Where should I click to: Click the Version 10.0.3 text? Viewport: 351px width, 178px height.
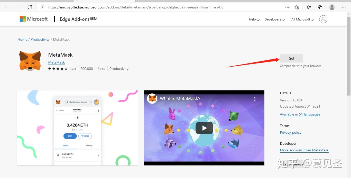(x=291, y=100)
